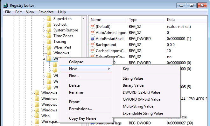Create a new Multi-String Value

[x=146, y=106]
